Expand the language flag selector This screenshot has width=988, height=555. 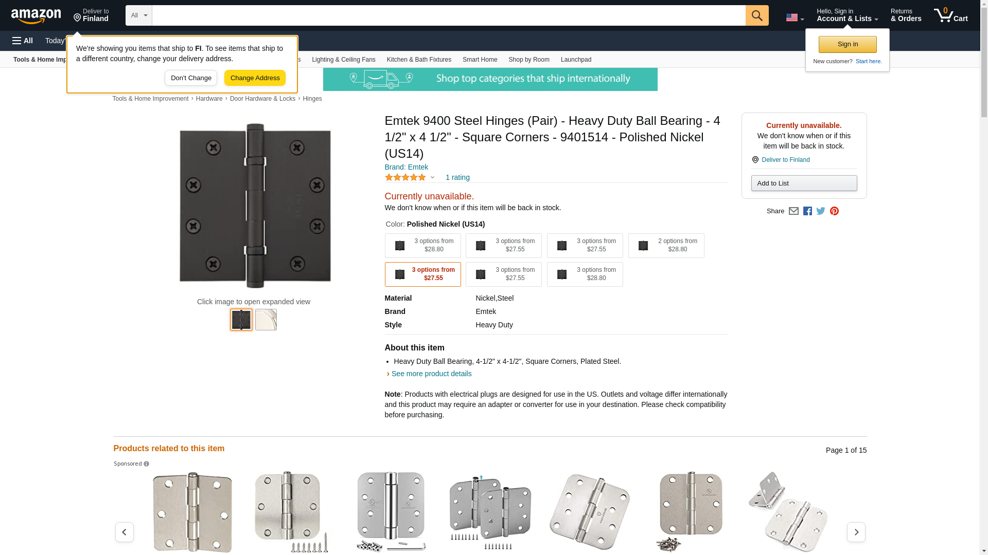(795, 17)
